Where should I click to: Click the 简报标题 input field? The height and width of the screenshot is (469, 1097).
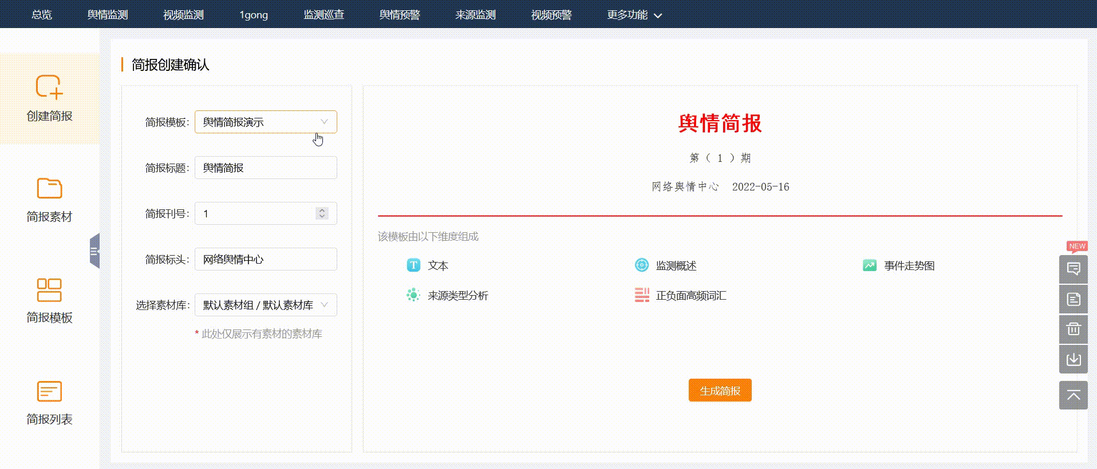click(266, 168)
